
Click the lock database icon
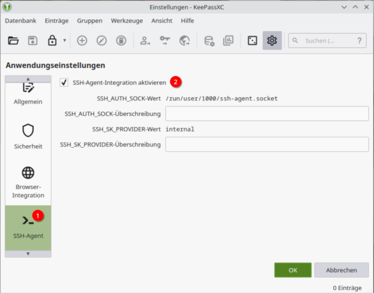click(x=53, y=41)
